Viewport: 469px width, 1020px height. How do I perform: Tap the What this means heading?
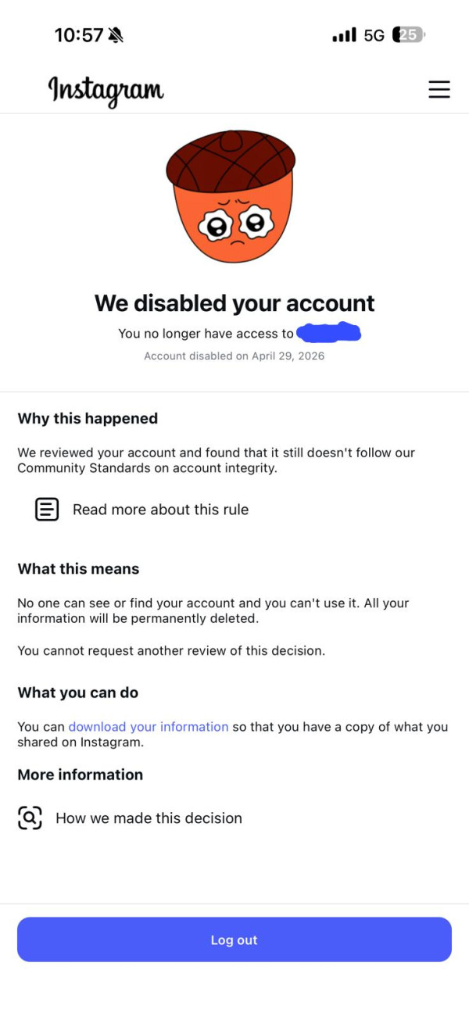click(78, 569)
